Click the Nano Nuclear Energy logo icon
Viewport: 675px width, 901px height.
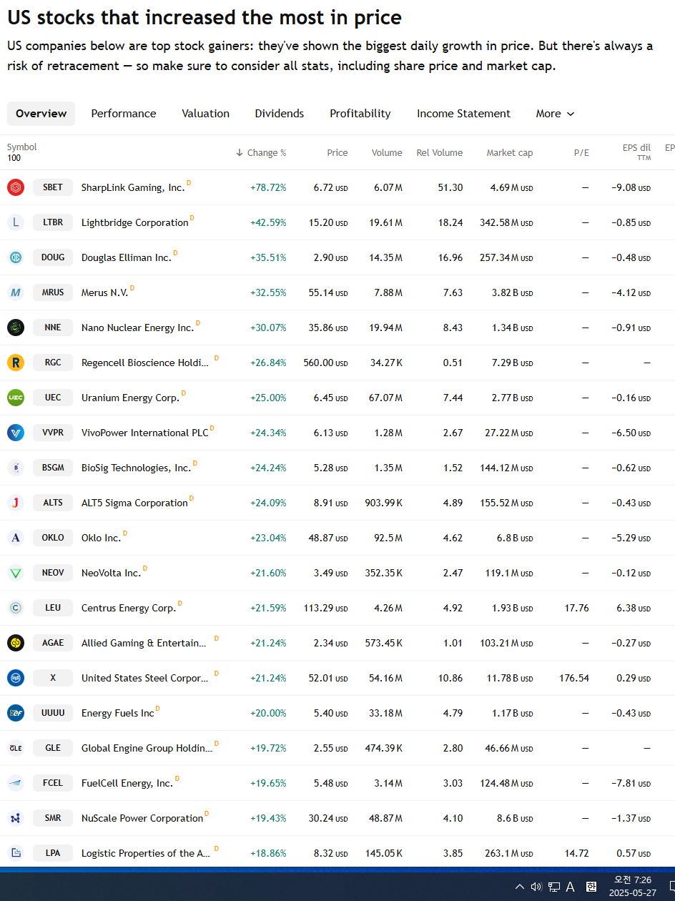[x=16, y=328]
